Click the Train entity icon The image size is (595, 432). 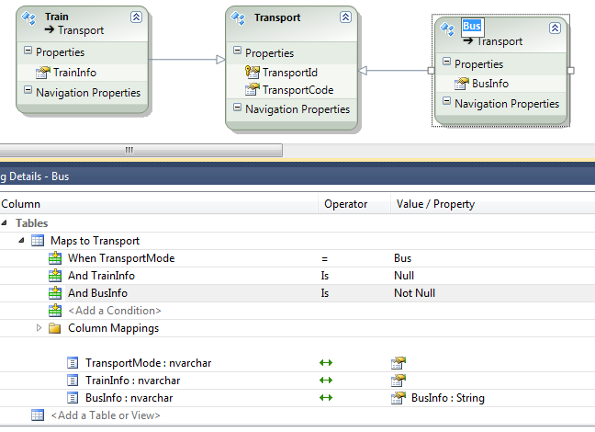(30, 18)
